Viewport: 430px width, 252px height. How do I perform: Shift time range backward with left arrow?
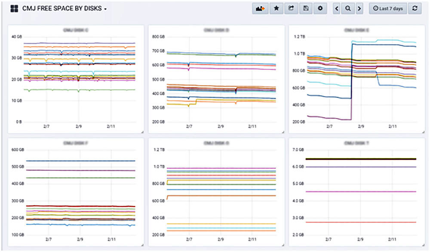[337, 9]
